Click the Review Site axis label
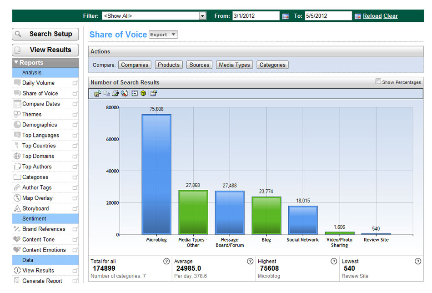The image size is (432, 293). [376, 240]
